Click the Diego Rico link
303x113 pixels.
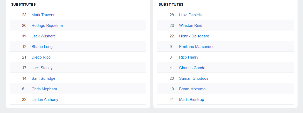[41, 57]
